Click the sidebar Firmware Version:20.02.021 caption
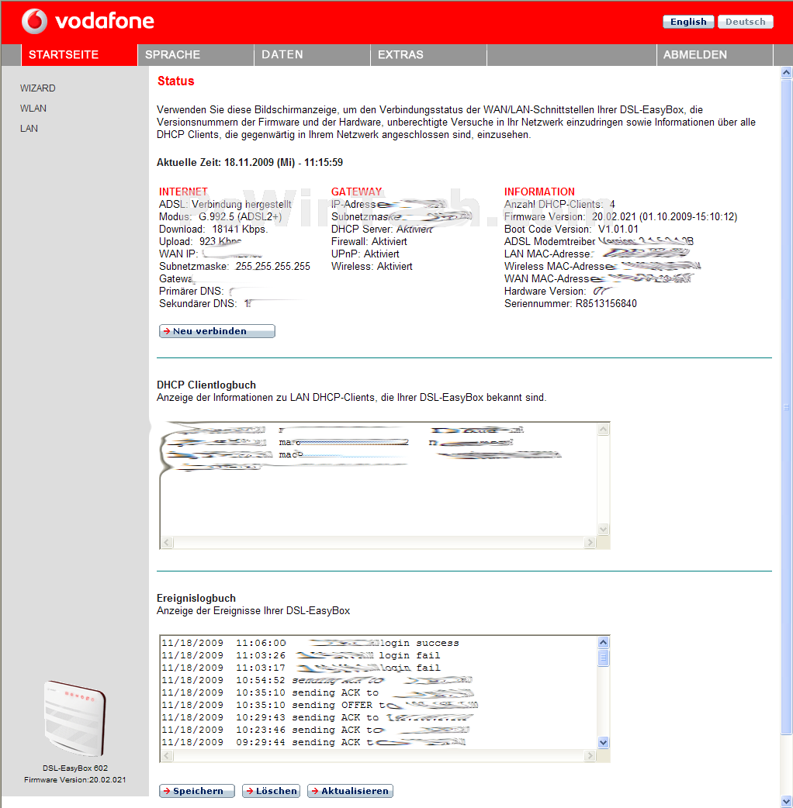Image resolution: width=793 pixels, height=808 pixels. [x=75, y=779]
